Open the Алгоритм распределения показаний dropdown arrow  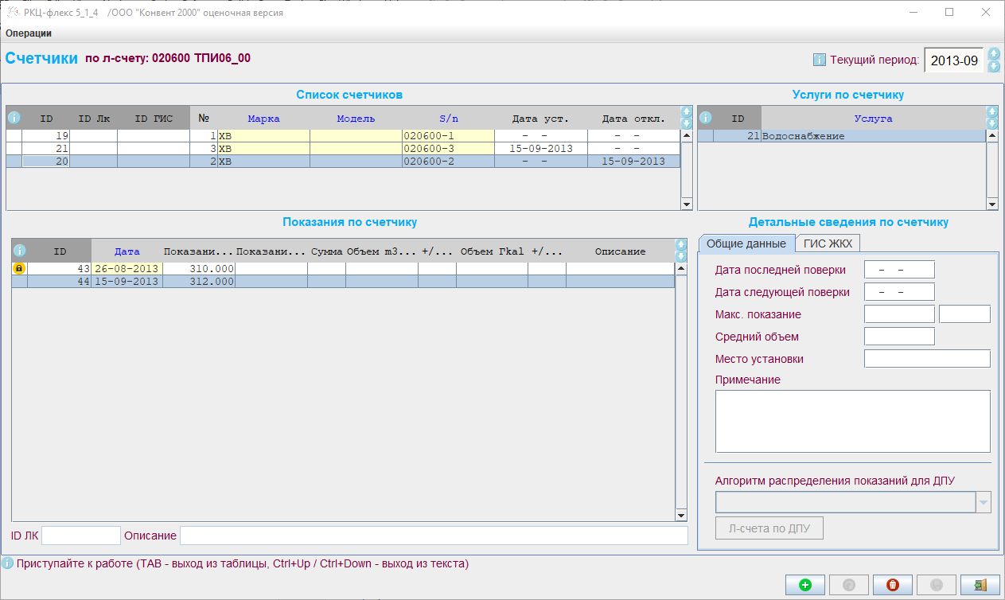tap(984, 502)
